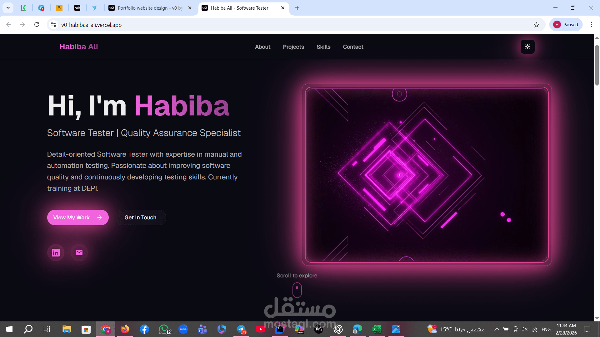Open a new browser tab
600x337 pixels.
(x=297, y=8)
